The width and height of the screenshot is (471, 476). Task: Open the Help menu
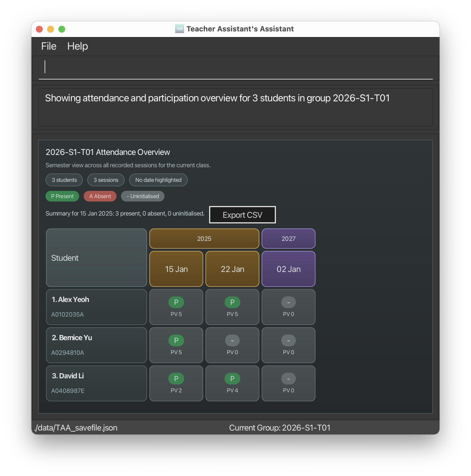[77, 46]
